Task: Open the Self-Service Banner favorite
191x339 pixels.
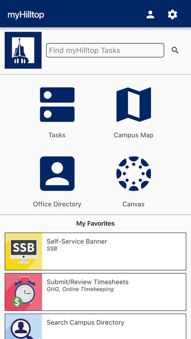Action: click(95, 251)
